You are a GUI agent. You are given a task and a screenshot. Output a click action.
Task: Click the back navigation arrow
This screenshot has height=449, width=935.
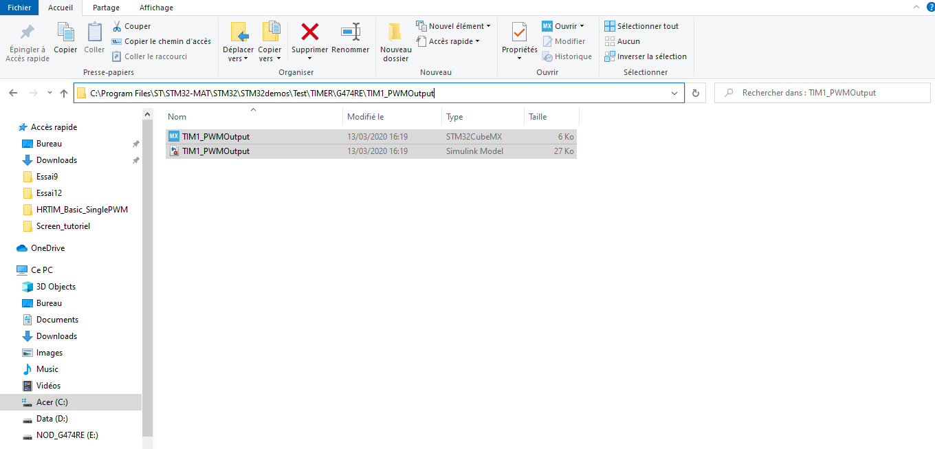tap(14, 93)
